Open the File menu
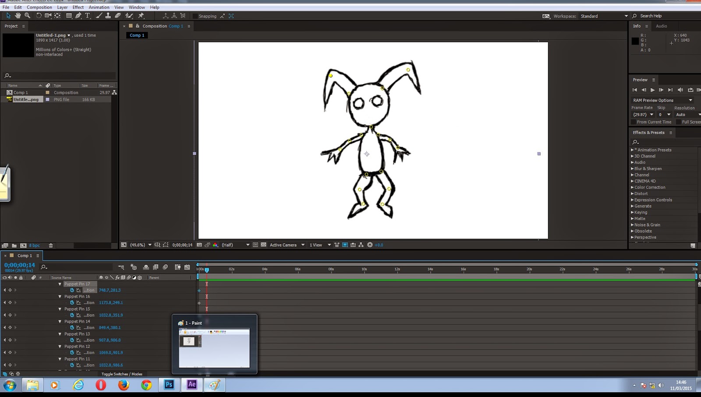This screenshot has width=701, height=397. coord(6,7)
